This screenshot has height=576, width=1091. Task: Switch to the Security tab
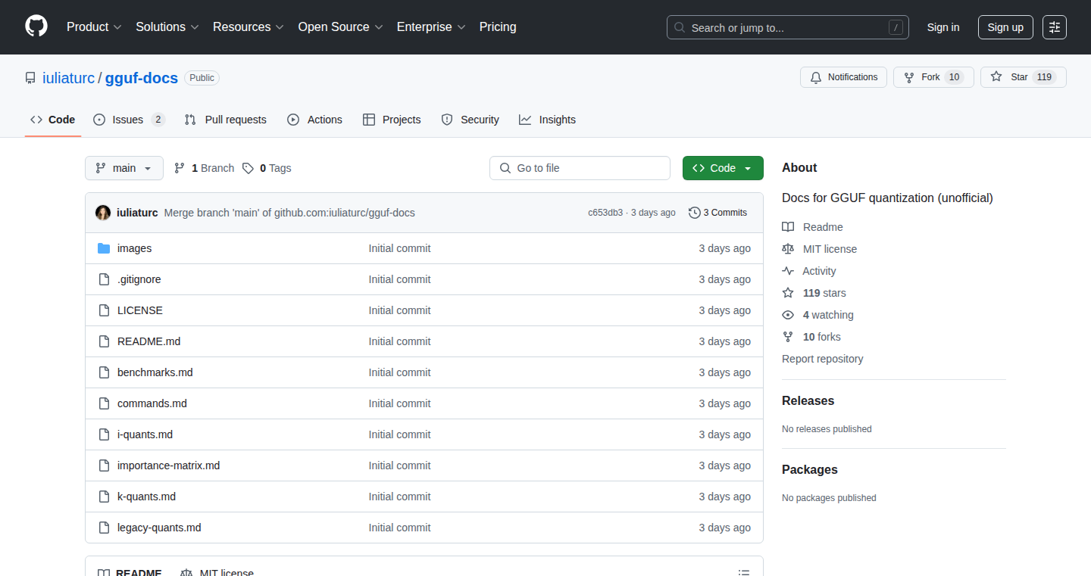pyautogui.click(x=470, y=120)
